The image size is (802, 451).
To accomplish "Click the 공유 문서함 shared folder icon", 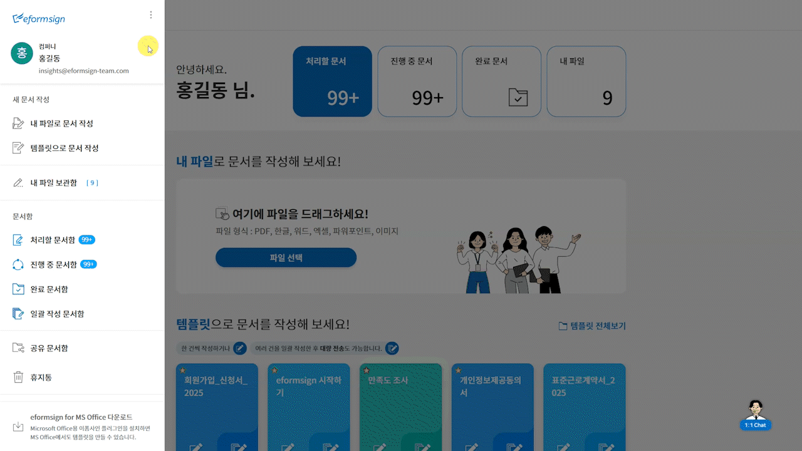I will pos(18,348).
